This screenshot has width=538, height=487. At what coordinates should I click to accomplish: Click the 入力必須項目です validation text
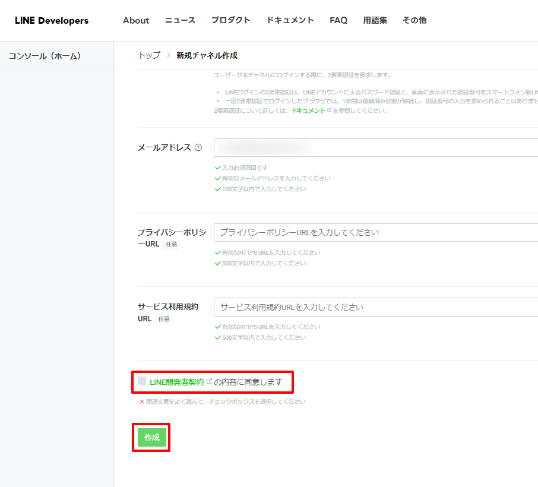point(245,167)
